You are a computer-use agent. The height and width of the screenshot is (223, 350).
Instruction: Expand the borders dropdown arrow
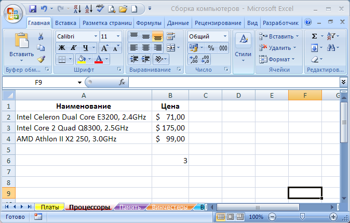(70, 59)
